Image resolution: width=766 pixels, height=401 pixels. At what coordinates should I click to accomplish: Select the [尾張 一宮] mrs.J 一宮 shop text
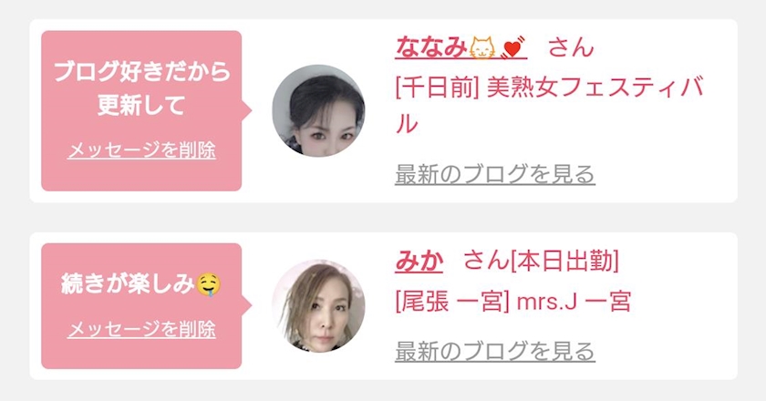pyautogui.click(x=512, y=302)
